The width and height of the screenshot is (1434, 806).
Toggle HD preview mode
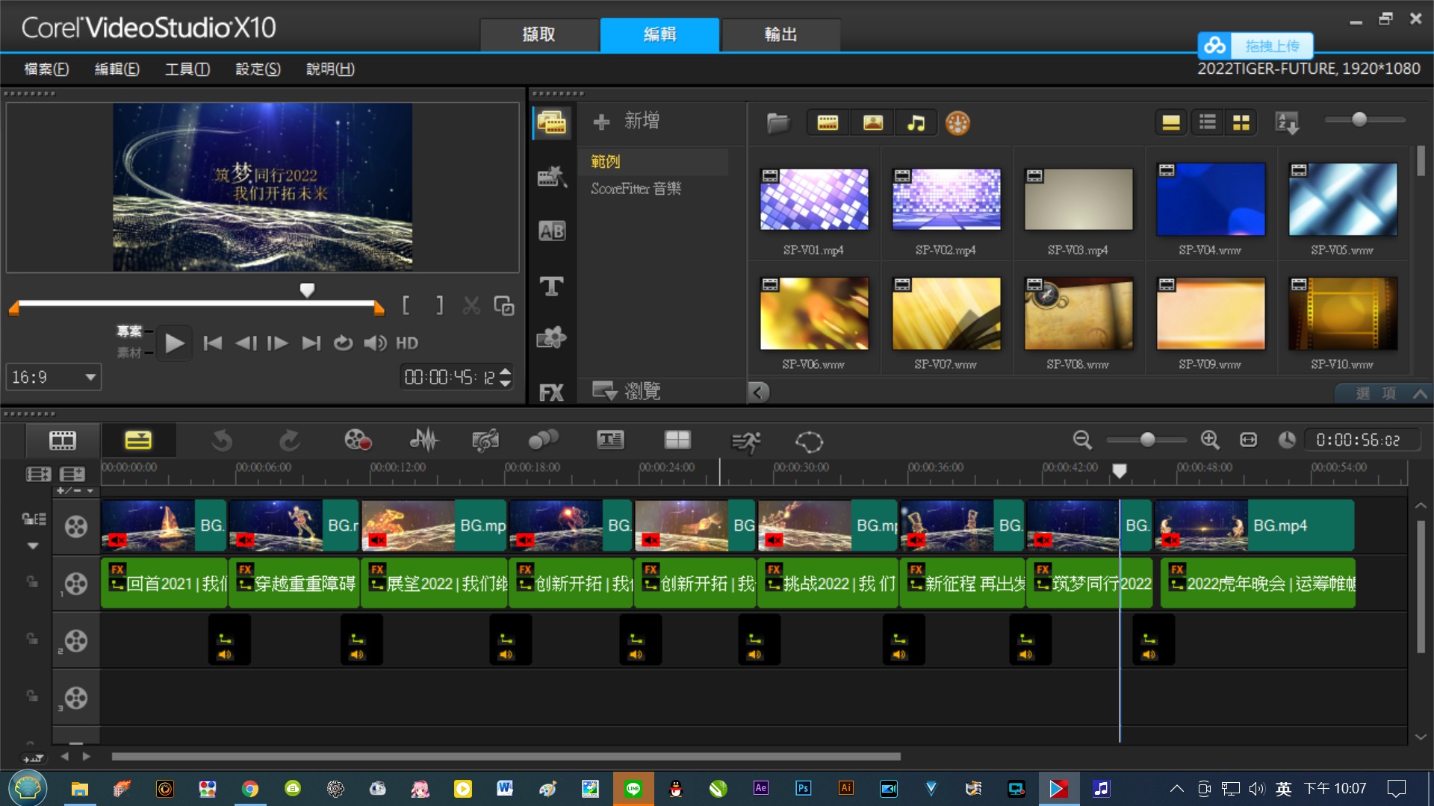pos(407,343)
